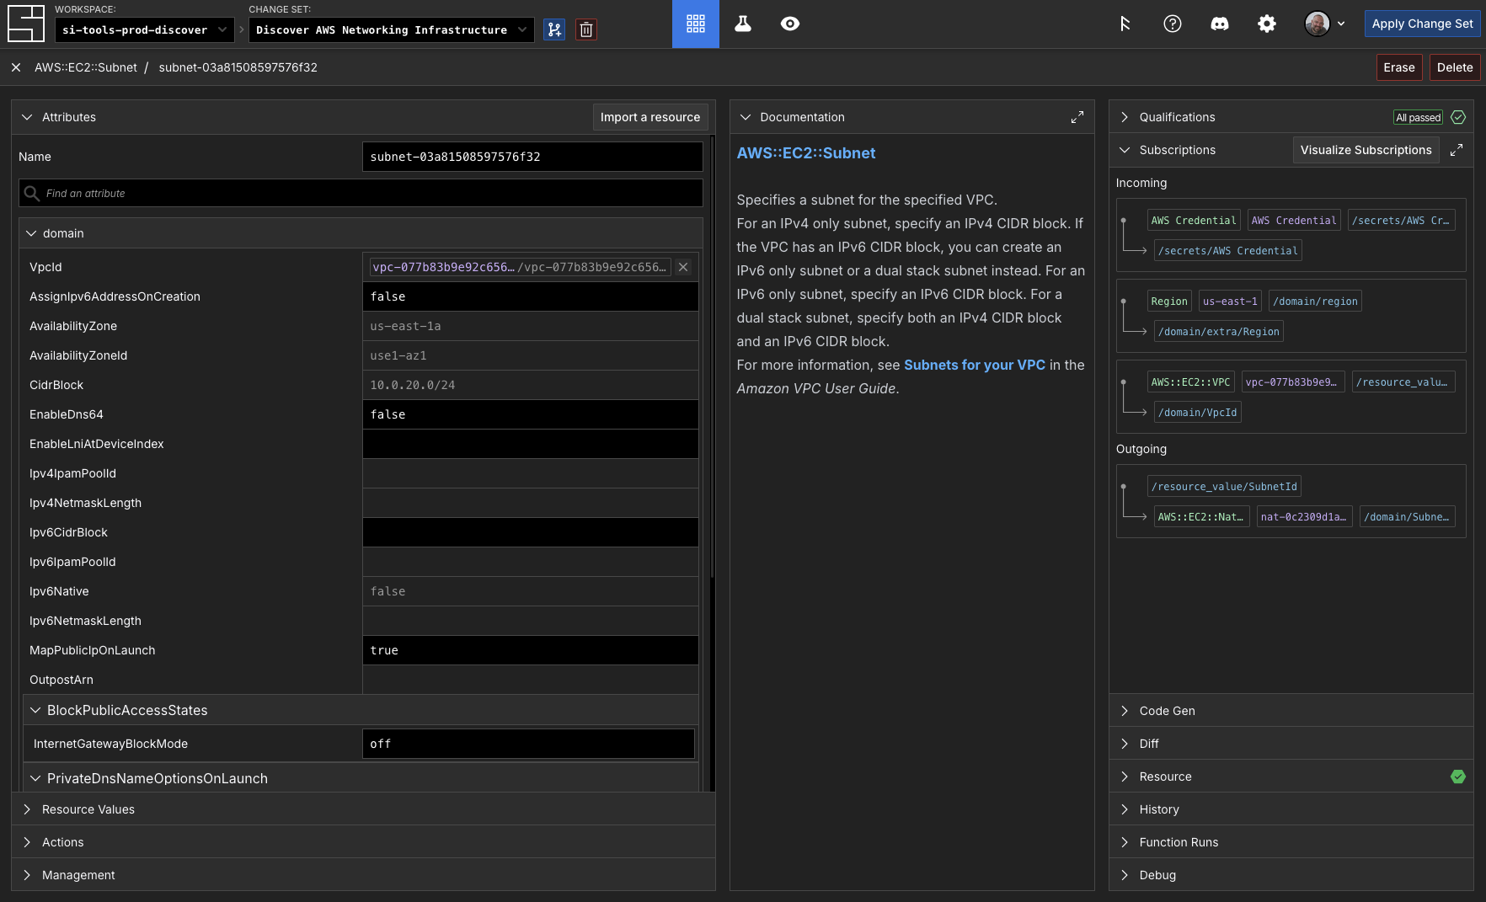
Task: Open the grid view of components
Action: pyautogui.click(x=695, y=24)
